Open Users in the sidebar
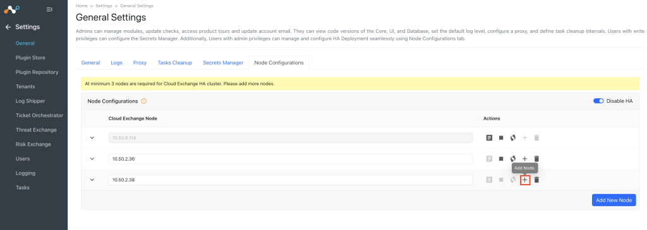The height and width of the screenshot is (230, 647). pyautogui.click(x=23, y=158)
